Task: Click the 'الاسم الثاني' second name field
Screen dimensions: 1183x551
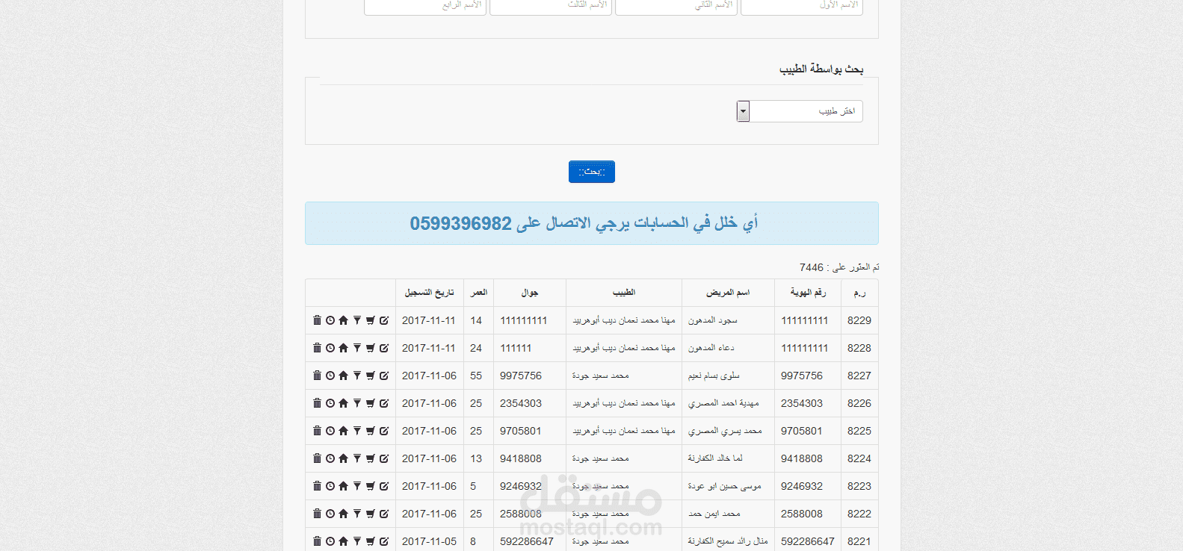Action: click(x=676, y=6)
